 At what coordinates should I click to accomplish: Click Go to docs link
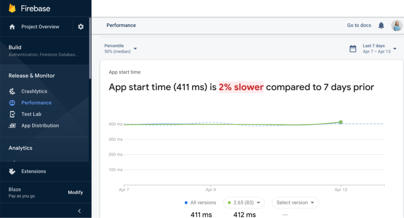click(x=359, y=26)
